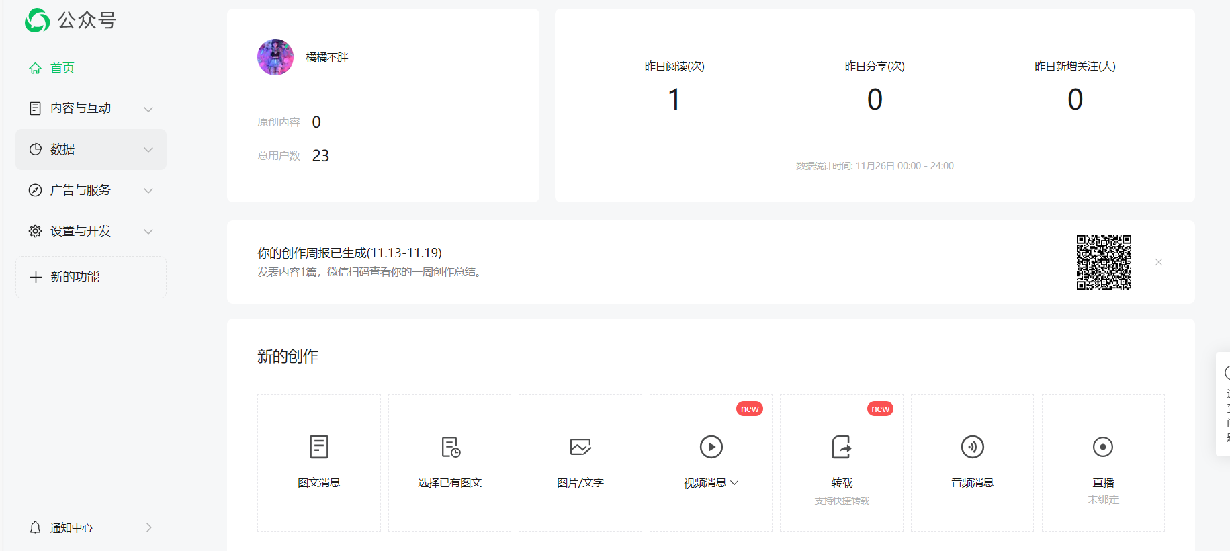Viewport: 1230px width, 551px height.
Task: Click the 内容与互动 document icon
Action: (x=36, y=108)
